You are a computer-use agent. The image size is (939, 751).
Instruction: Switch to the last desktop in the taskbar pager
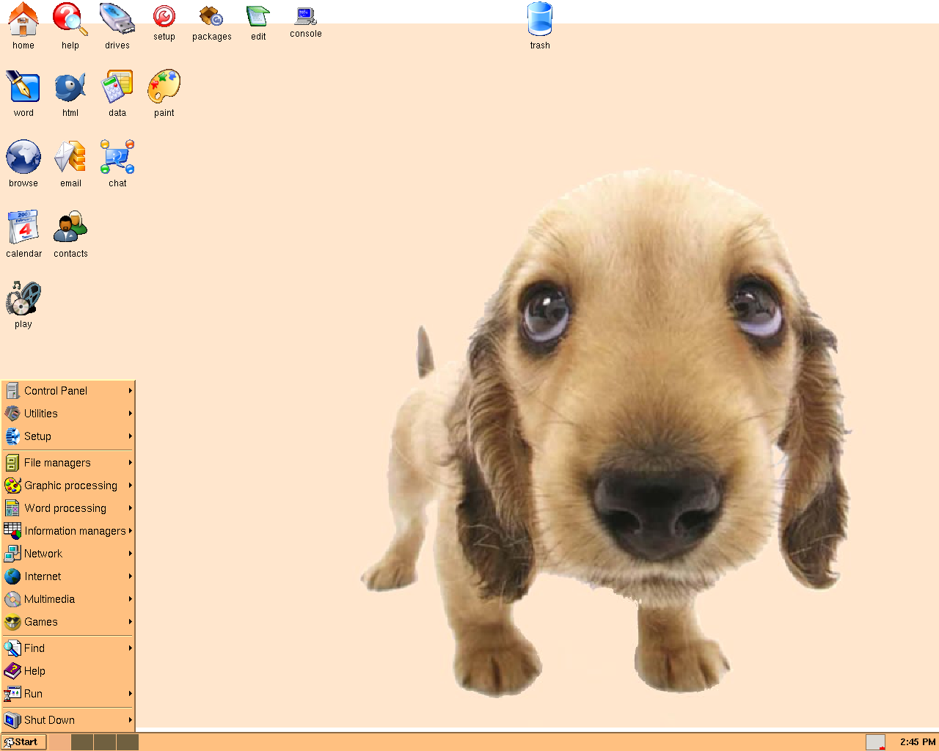[128, 742]
